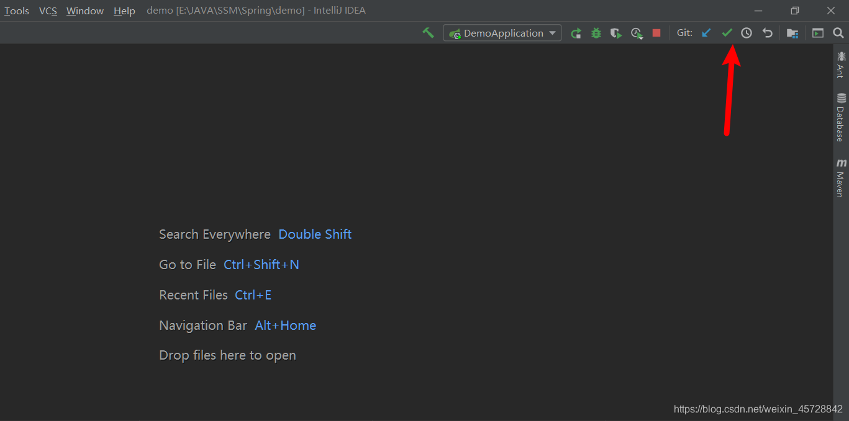Screen dimensions: 849x421
Task: Open the DemoApplication run configuration dropdown
Action: pyautogui.click(x=502, y=33)
